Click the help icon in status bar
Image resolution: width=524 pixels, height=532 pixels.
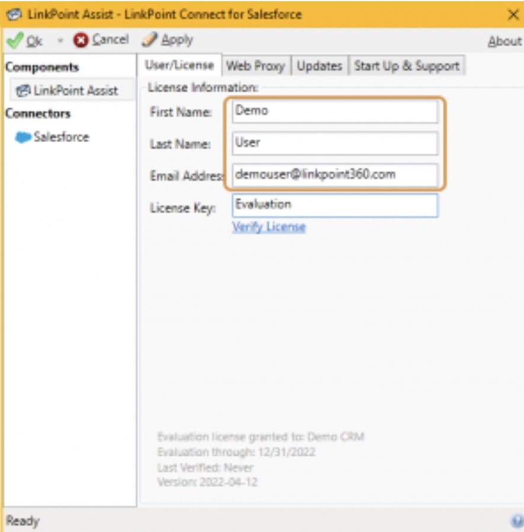point(517,521)
